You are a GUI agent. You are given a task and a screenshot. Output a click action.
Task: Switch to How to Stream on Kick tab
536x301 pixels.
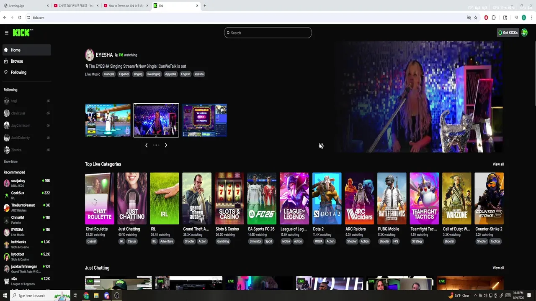(126, 6)
